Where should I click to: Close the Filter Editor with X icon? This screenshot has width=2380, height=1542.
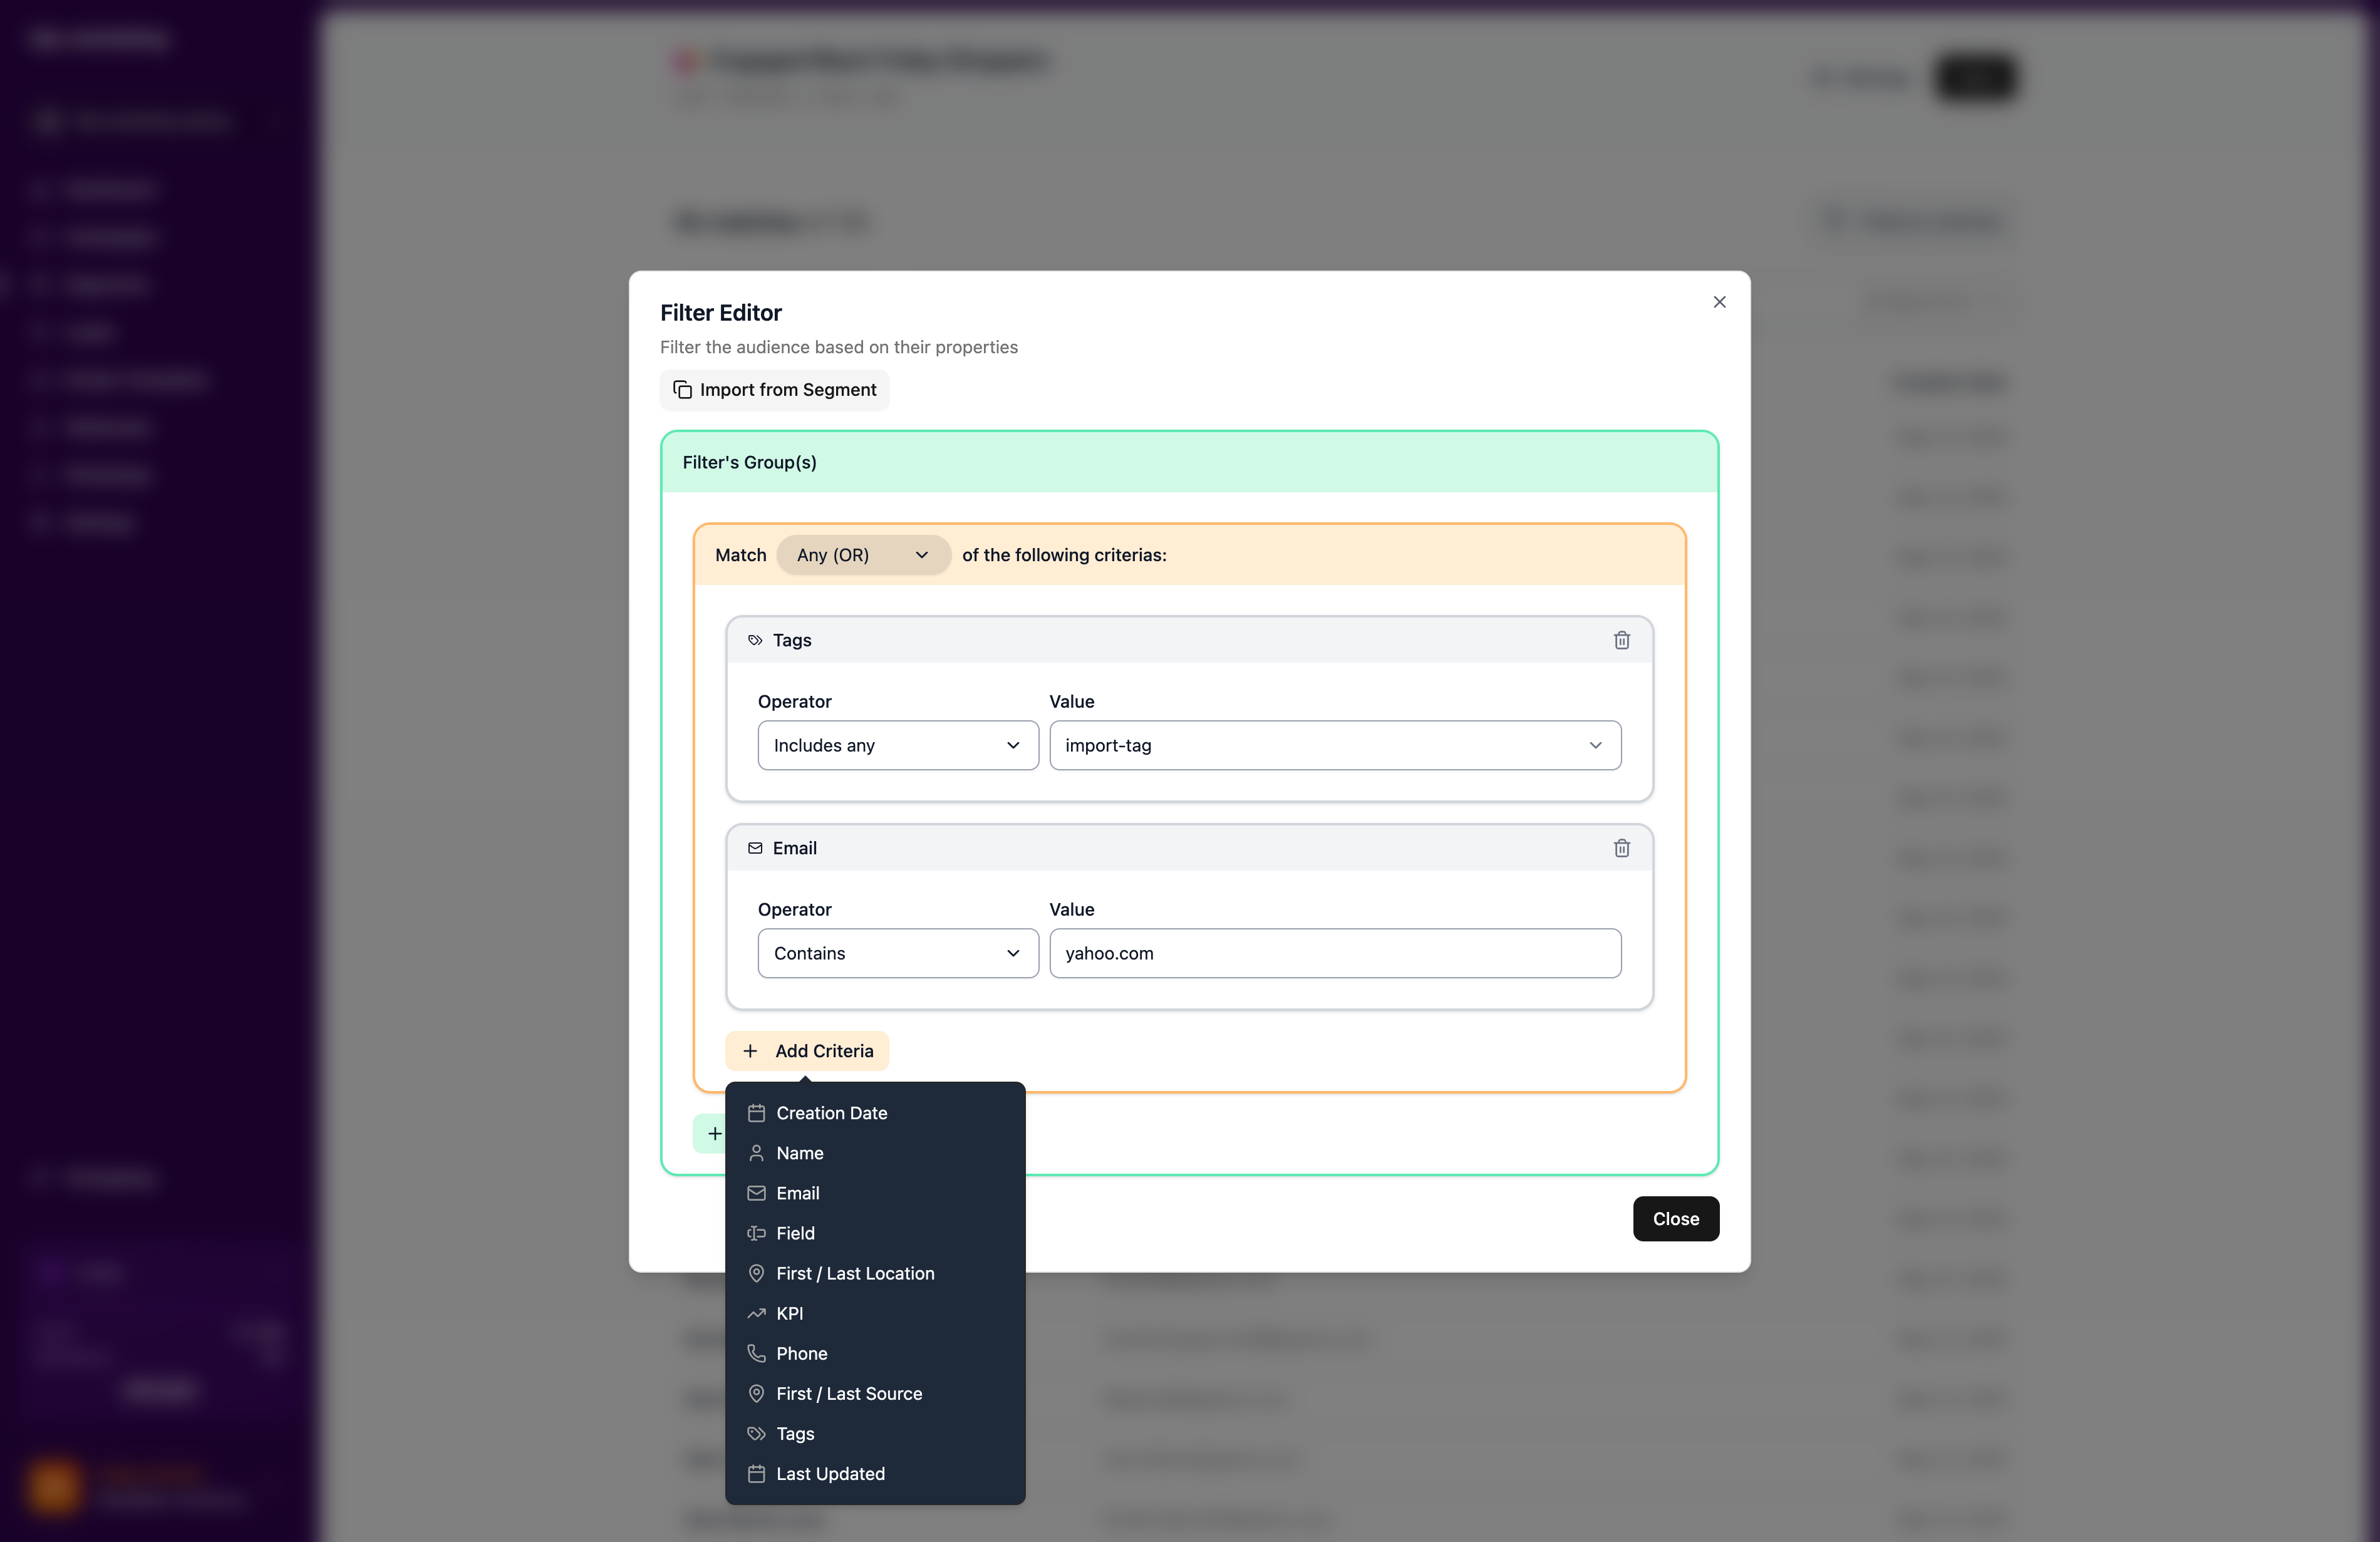(1719, 302)
